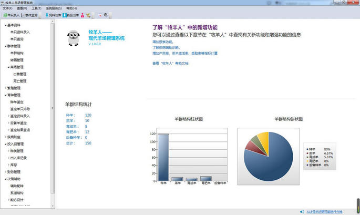Select 羊群结构 in the tree

point(17,53)
